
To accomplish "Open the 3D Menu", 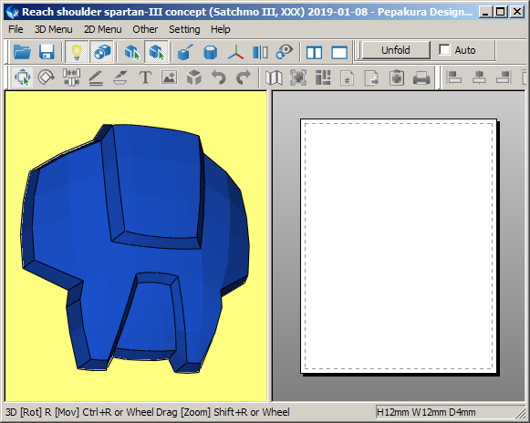I will 54,29.
